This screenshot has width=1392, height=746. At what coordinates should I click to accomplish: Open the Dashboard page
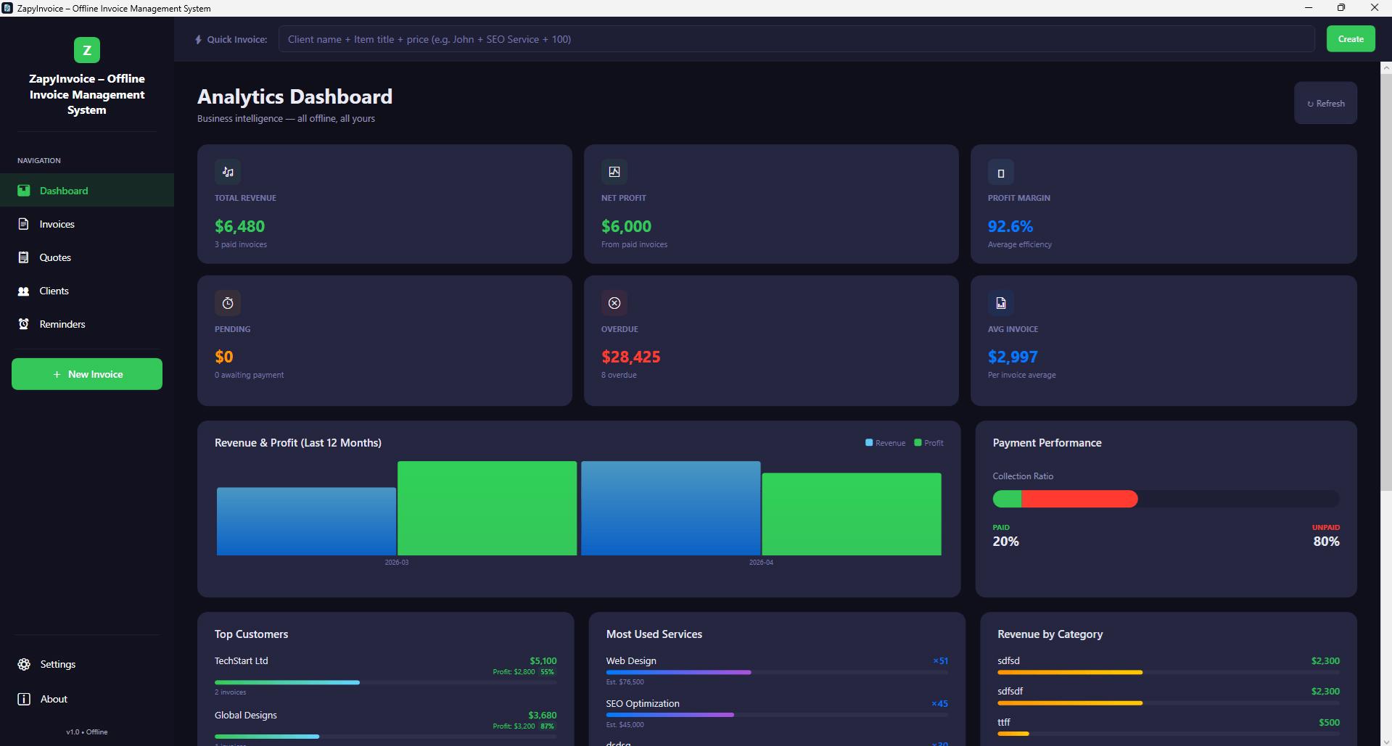coord(87,190)
